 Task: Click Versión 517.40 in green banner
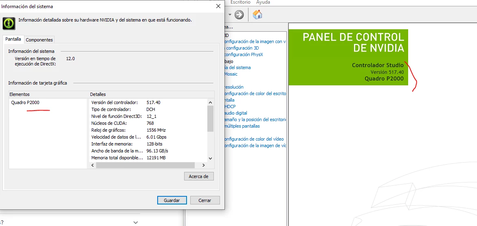click(387, 72)
